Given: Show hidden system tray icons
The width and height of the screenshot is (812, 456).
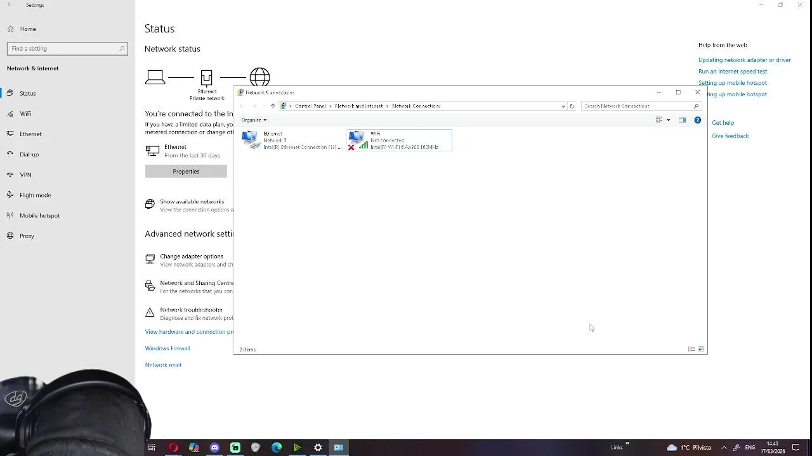Looking at the screenshot, I should tap(724, 448).
